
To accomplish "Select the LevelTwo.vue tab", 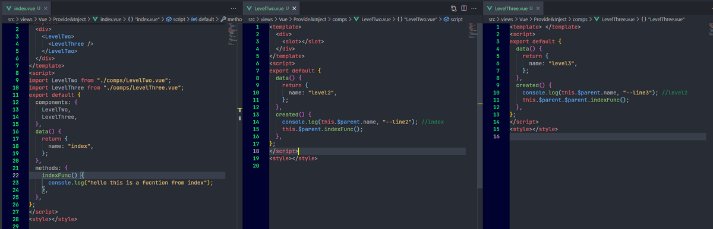I will (x=271, y=8).
